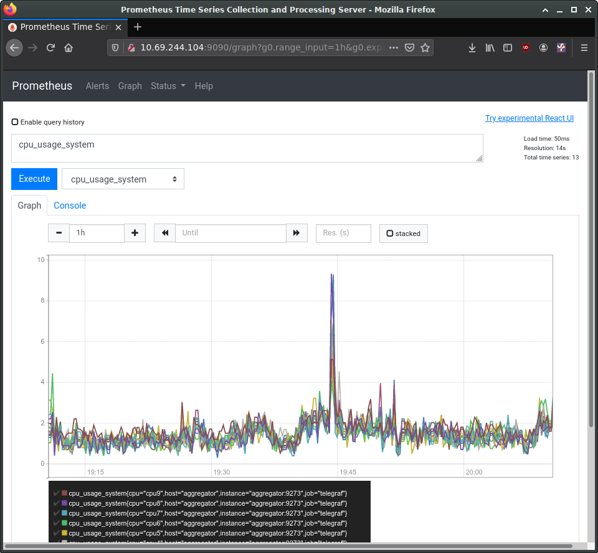
Task: Click the cpu5 yellow color swatch
Action: (x=64, y=532)
